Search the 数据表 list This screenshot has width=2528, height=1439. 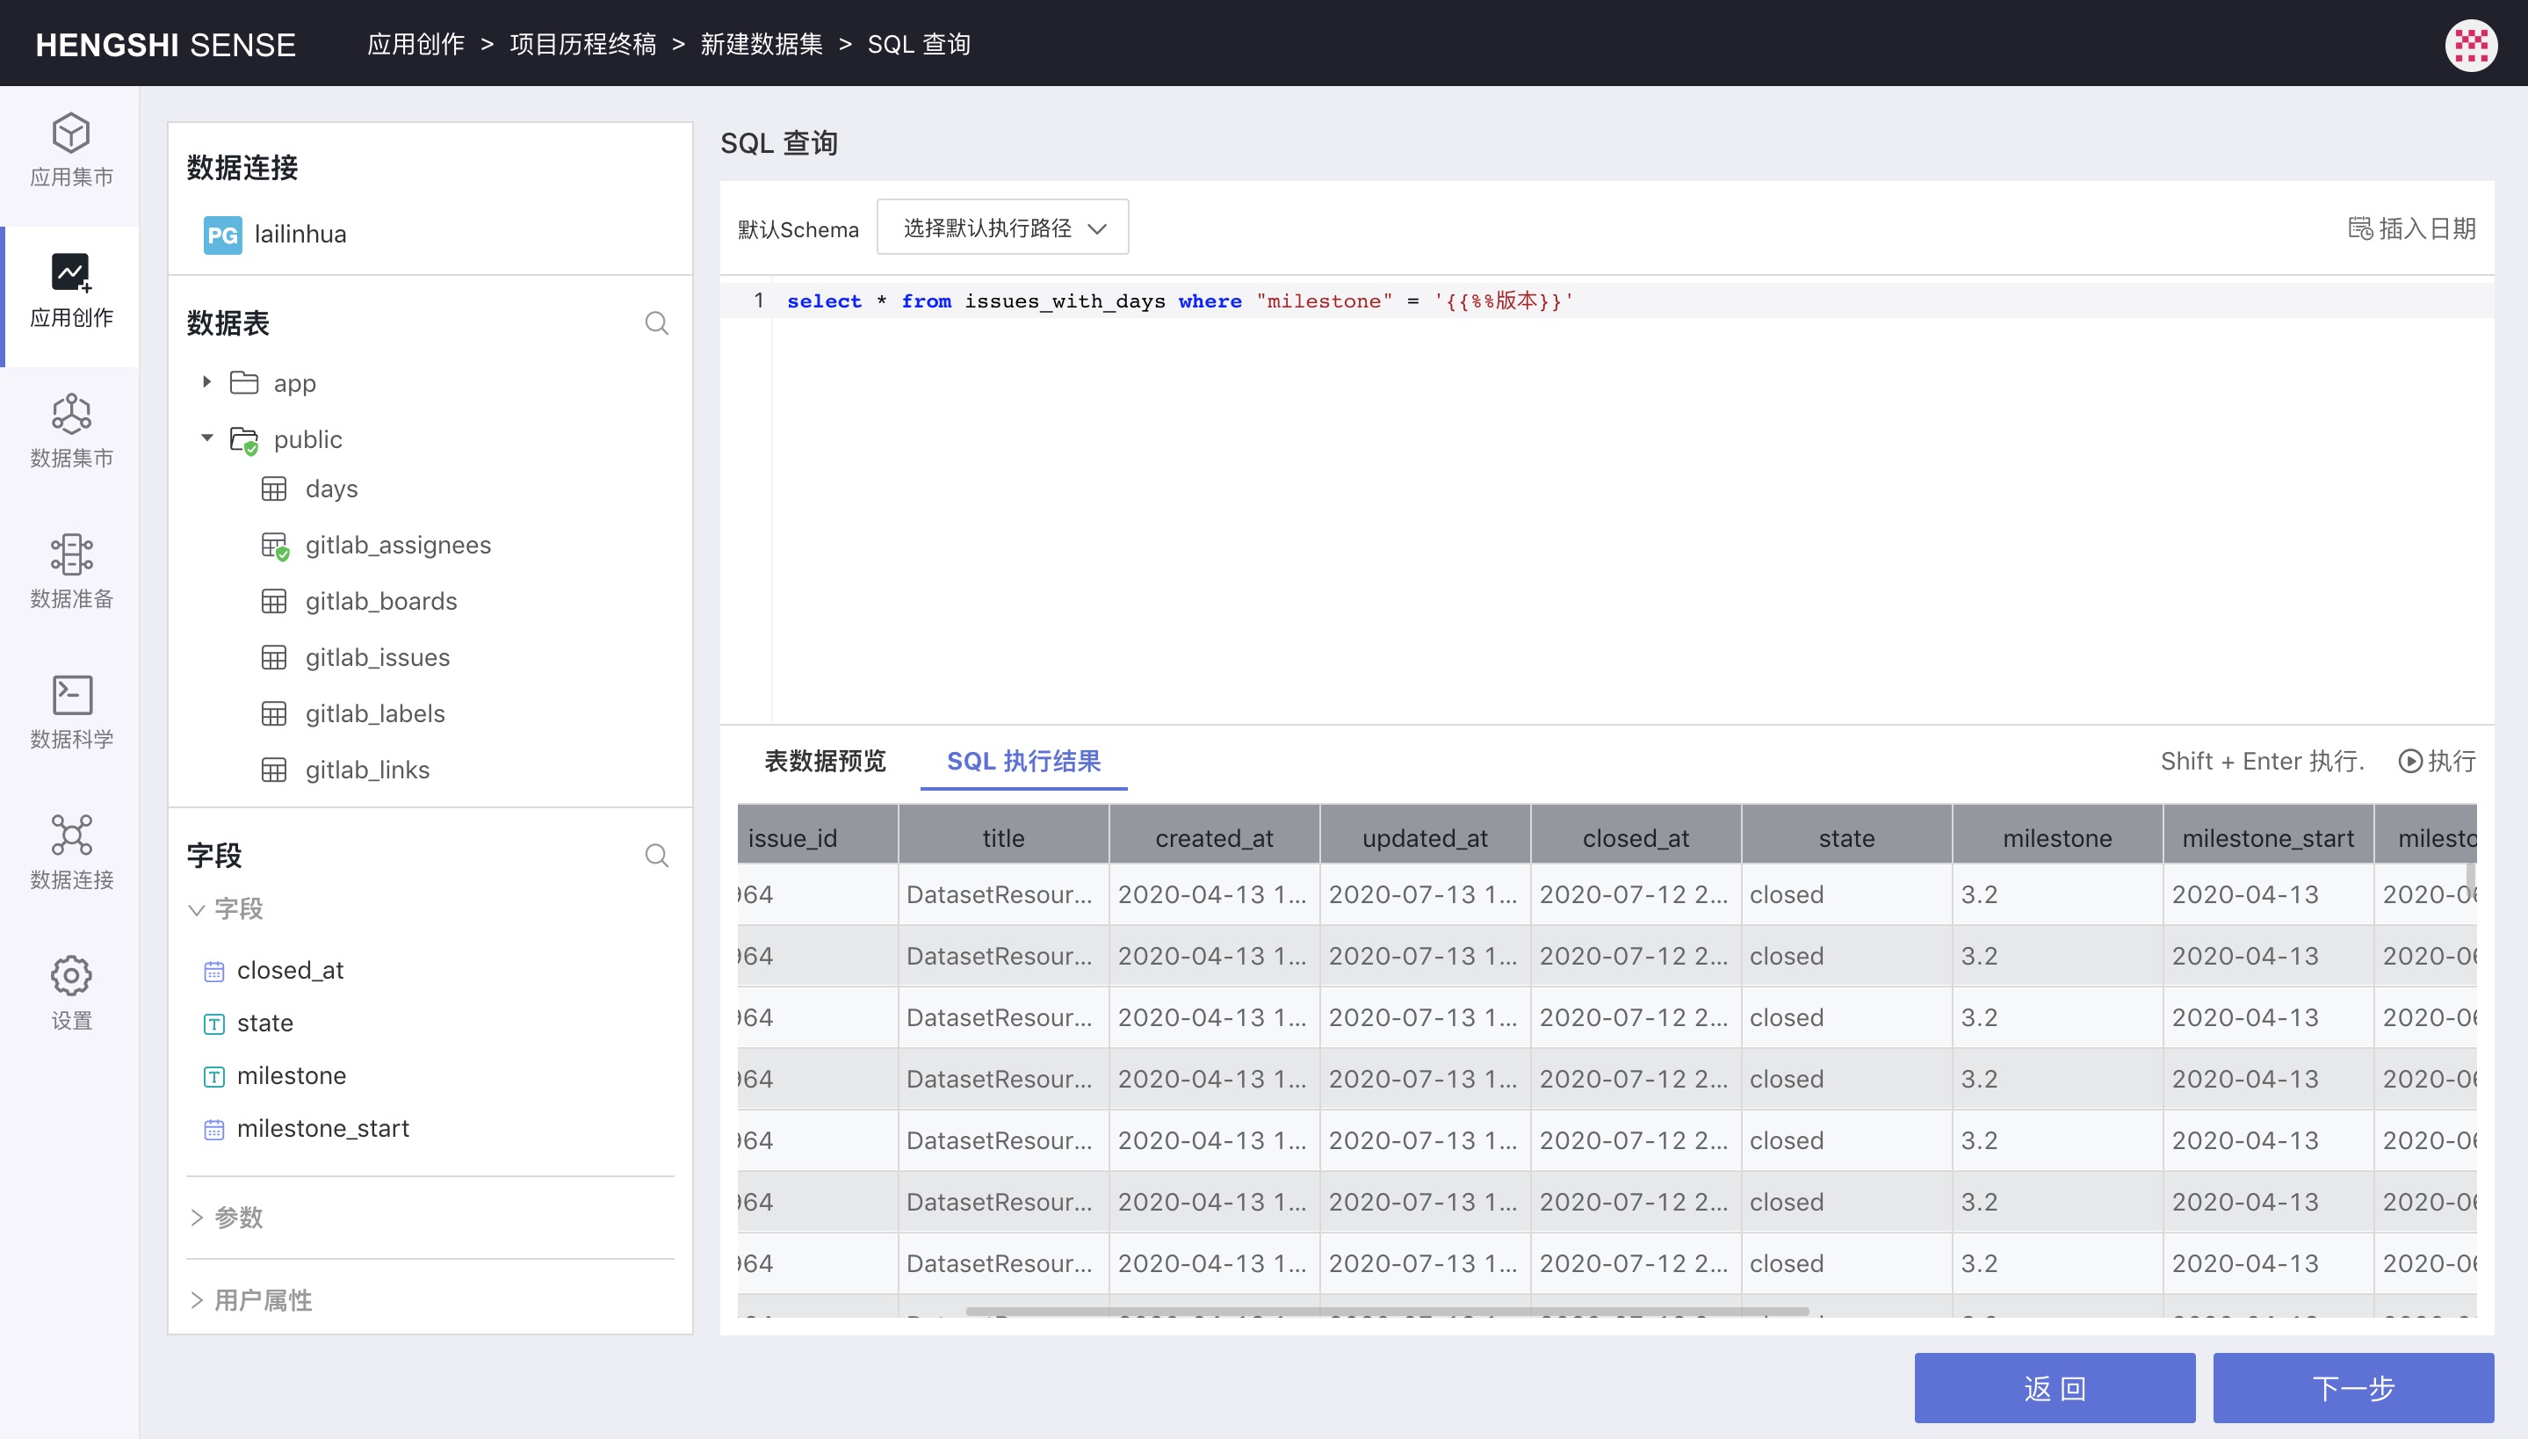(x=656, y=323)
